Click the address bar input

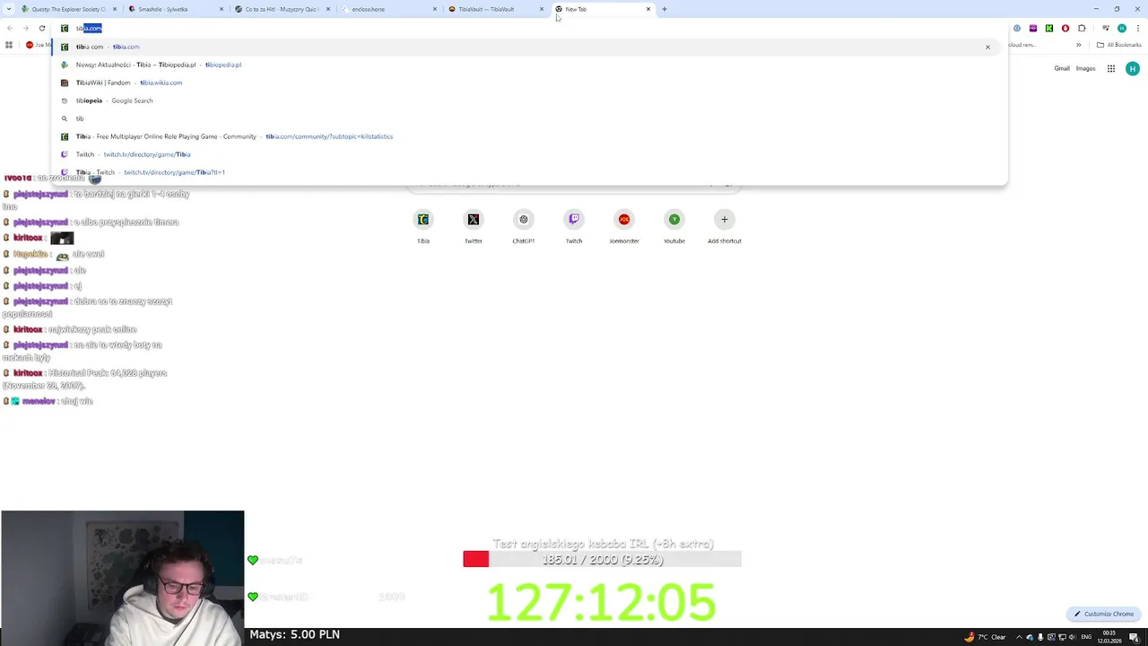click(529, 28)
